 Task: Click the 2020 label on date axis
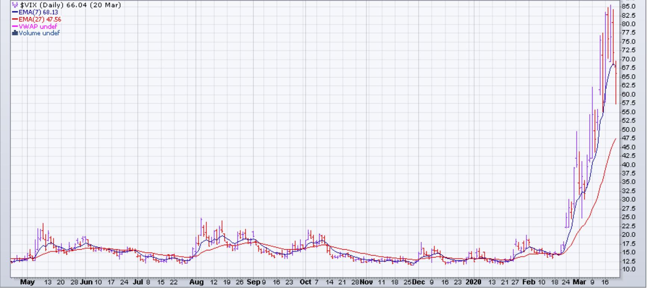coord(473,282)
